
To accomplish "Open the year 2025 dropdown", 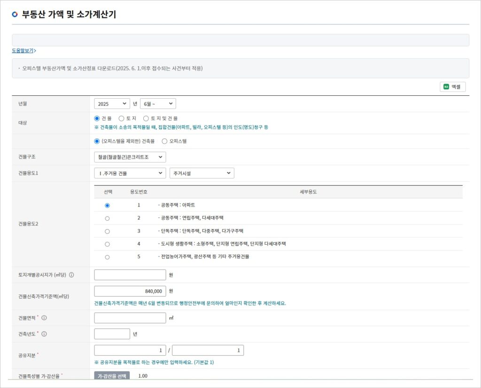I will (112, 104).
